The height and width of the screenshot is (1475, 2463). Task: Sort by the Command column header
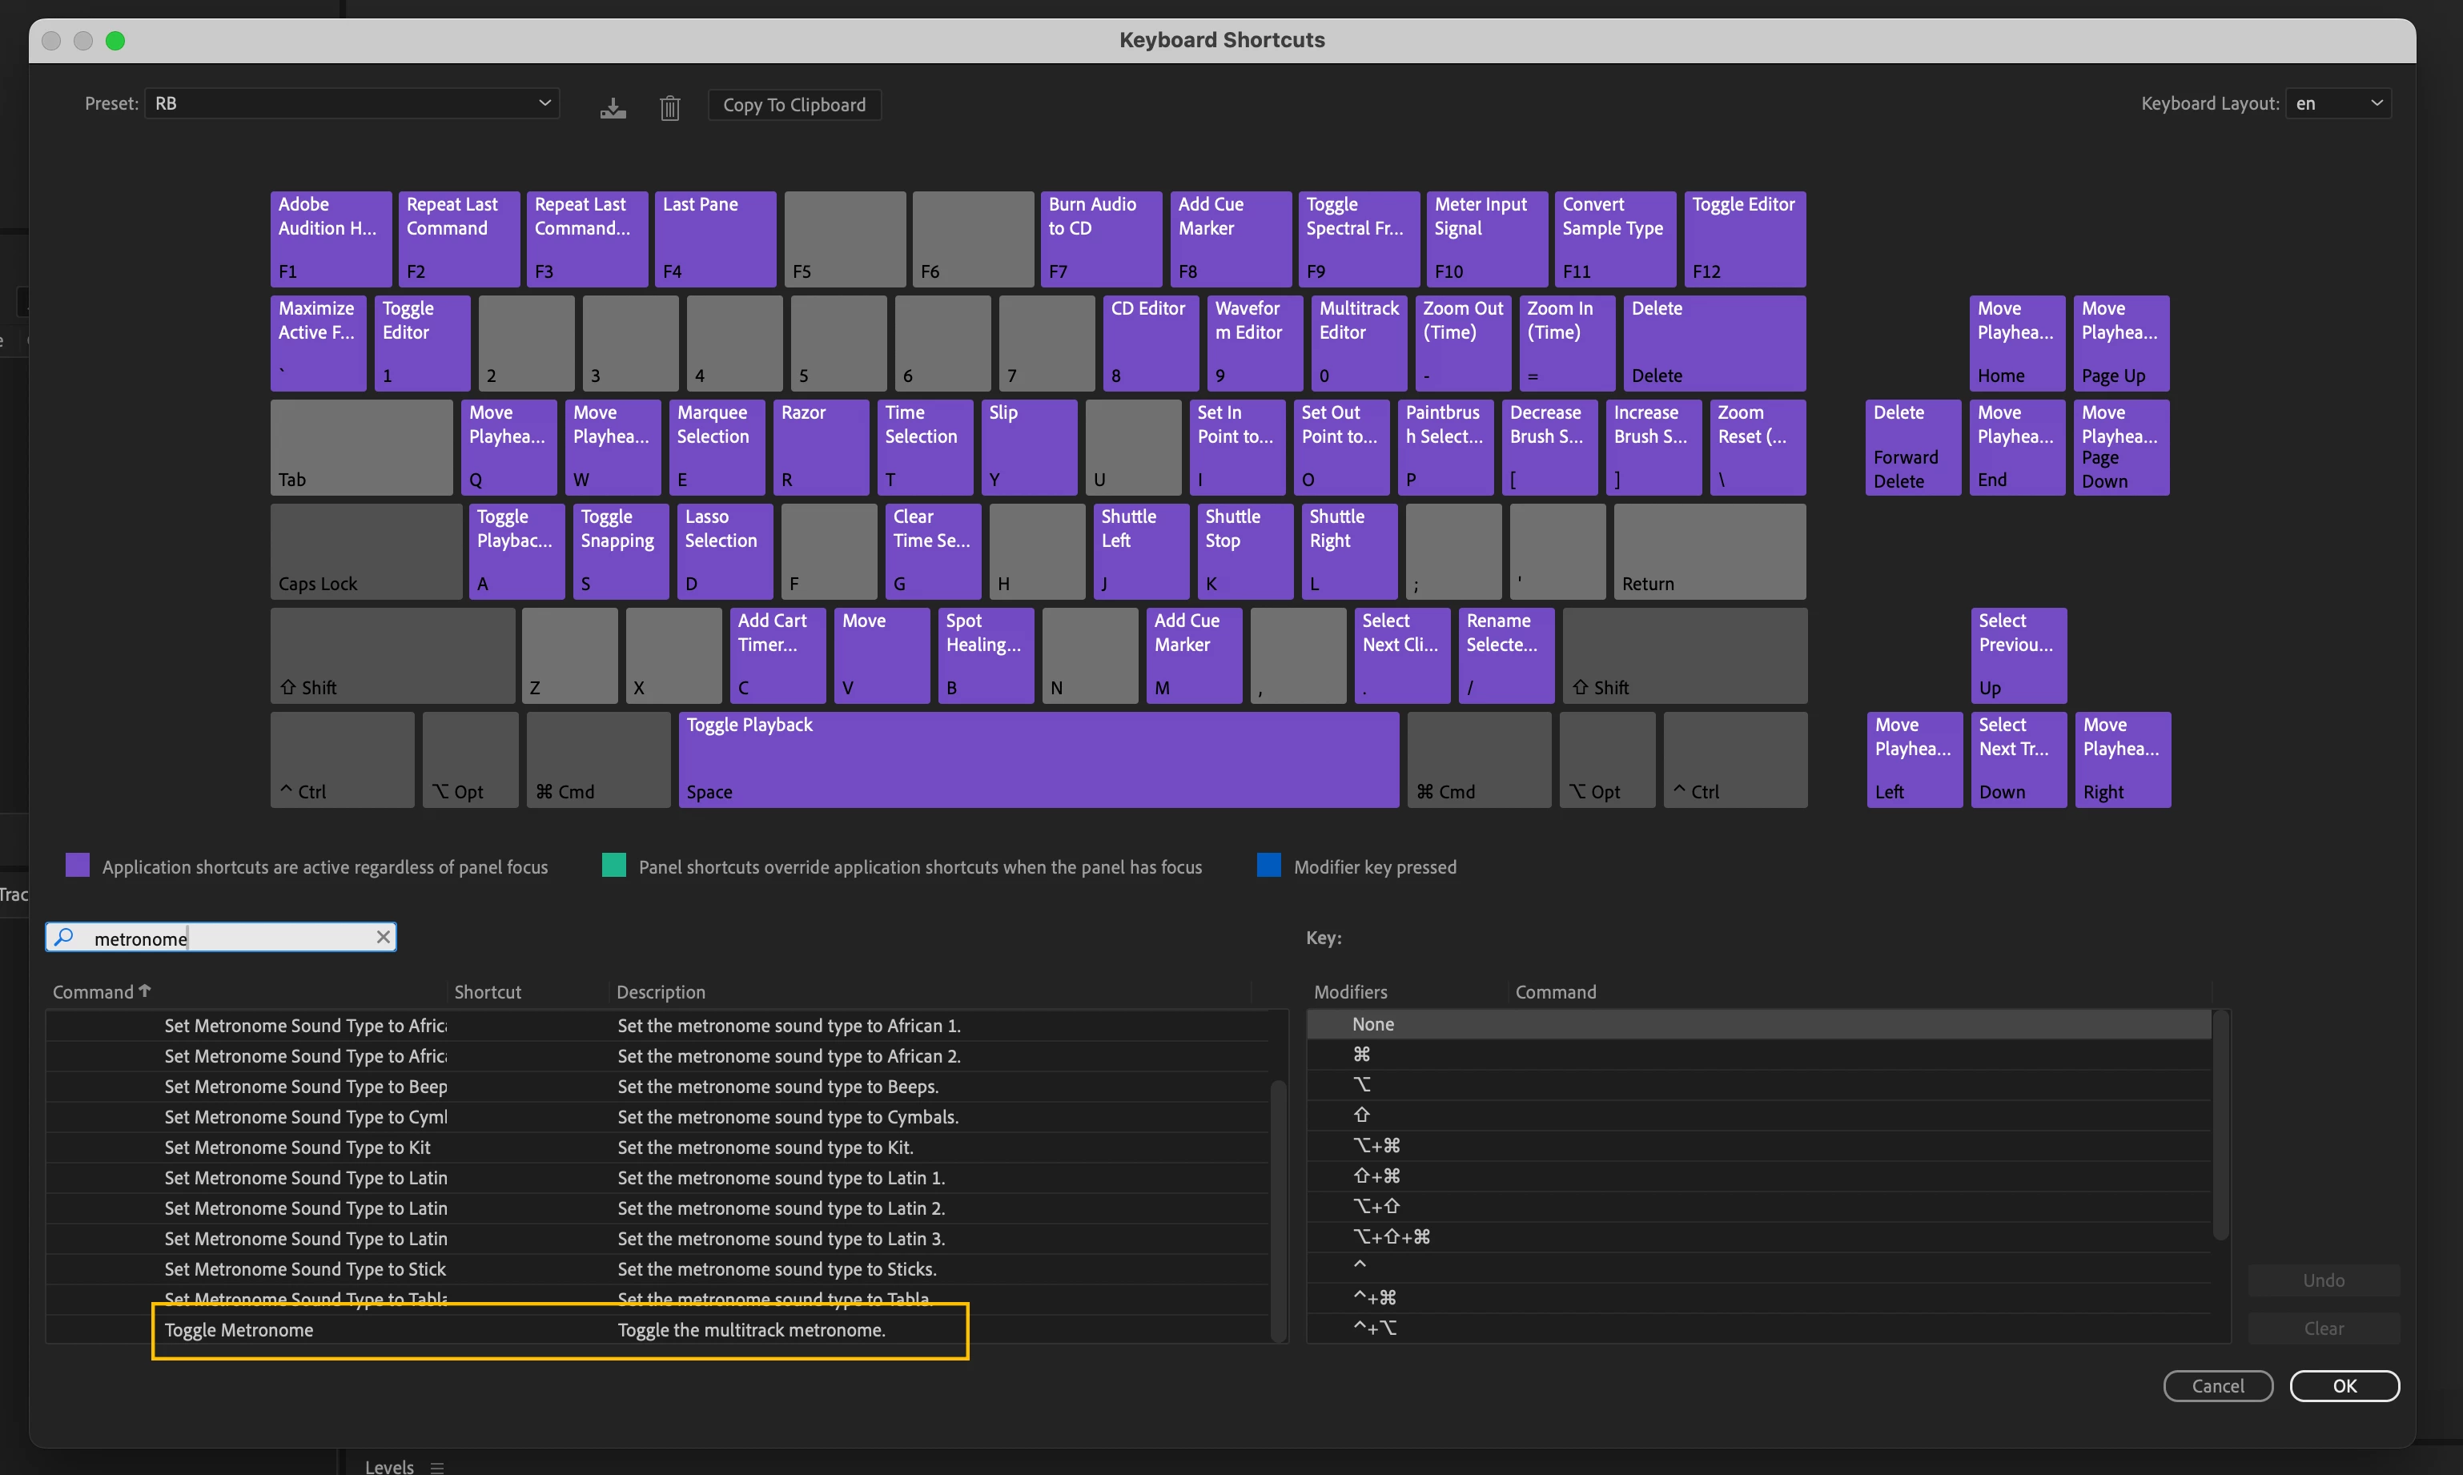coord(102,992)
